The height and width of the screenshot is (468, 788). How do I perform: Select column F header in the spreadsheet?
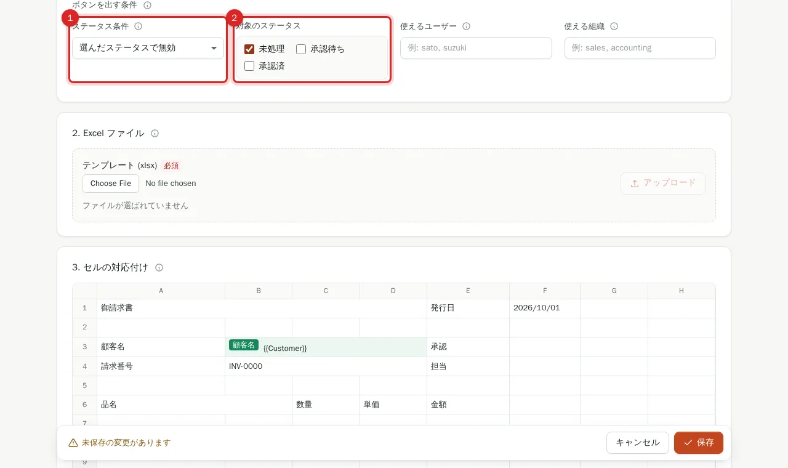coord(545,291)
